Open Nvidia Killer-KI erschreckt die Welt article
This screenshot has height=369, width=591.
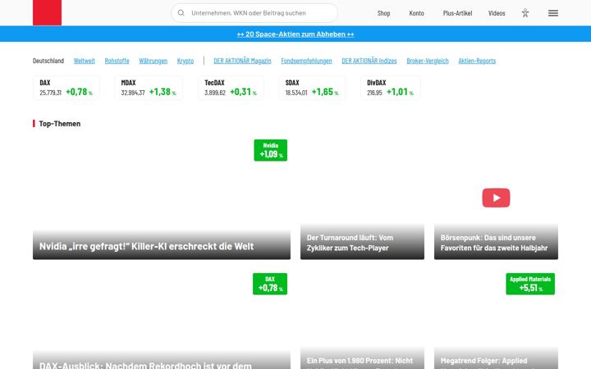point(147,246)
